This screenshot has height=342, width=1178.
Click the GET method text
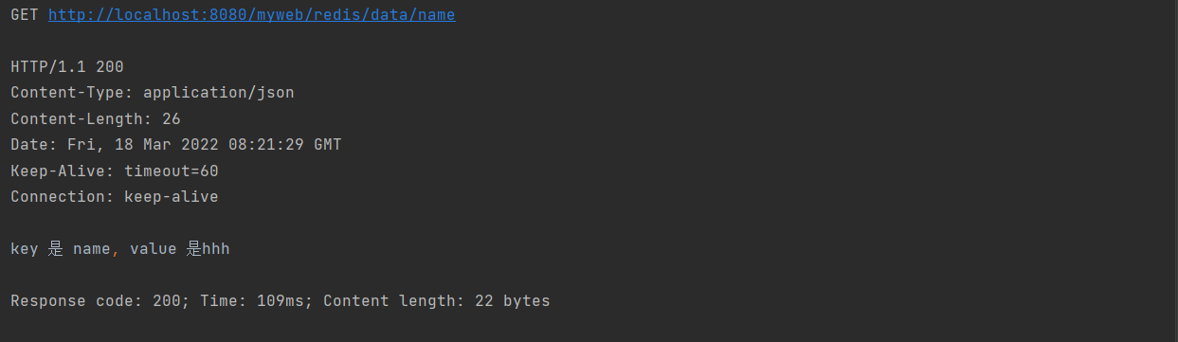25,15
